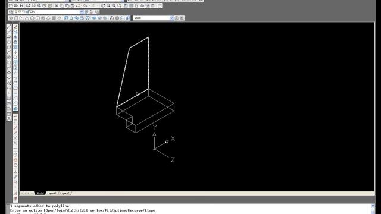Select the Line draw tool

point(9,26)
